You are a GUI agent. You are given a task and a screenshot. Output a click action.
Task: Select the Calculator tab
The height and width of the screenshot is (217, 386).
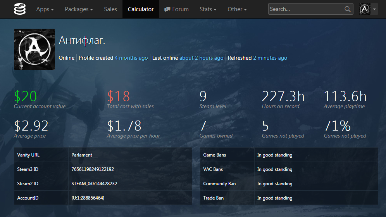coord(141,9)
